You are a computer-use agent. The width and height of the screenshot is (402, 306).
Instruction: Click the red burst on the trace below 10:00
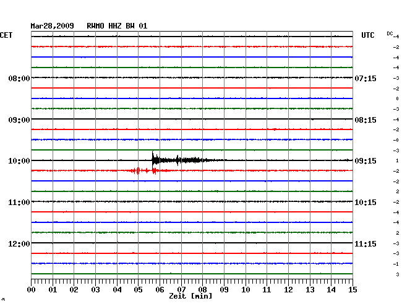tap(139, 171)
